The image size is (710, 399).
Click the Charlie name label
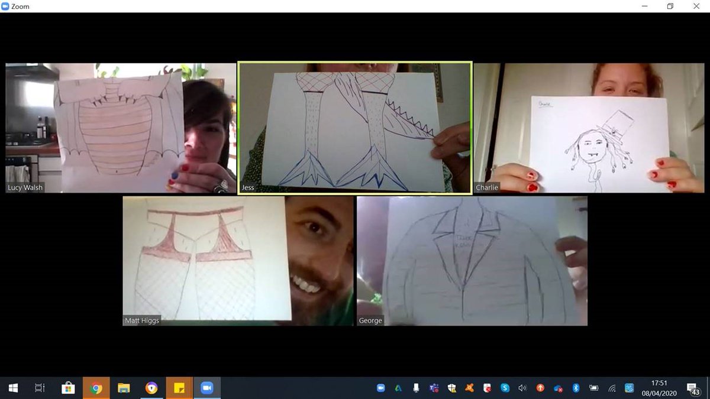pyautogui.click(x=487, y=188)
